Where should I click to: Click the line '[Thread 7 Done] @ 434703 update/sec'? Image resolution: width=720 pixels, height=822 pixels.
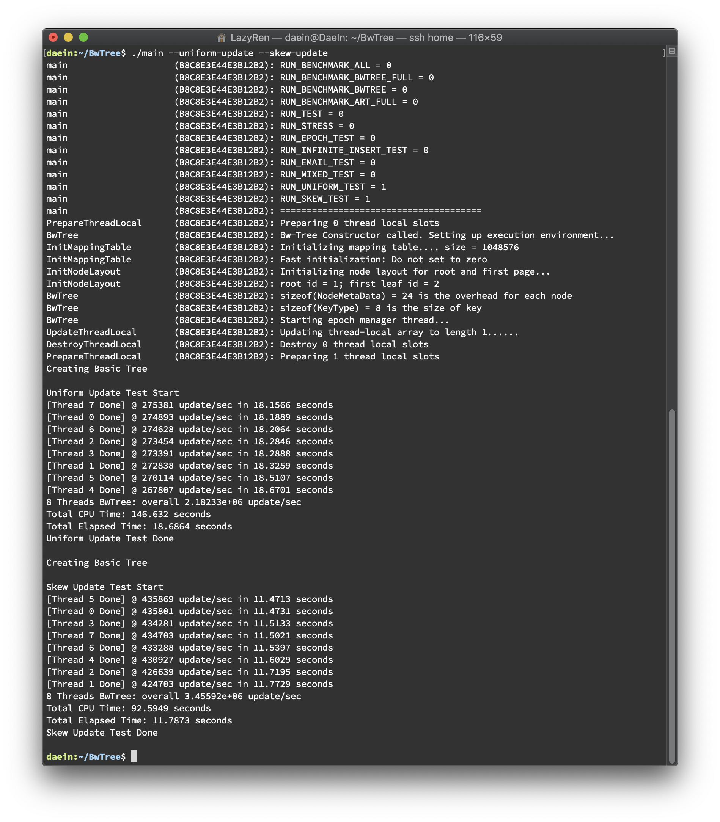tap(190, 636)
